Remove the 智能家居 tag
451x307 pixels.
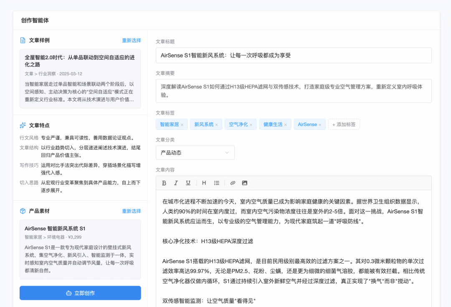pos(182,125)
